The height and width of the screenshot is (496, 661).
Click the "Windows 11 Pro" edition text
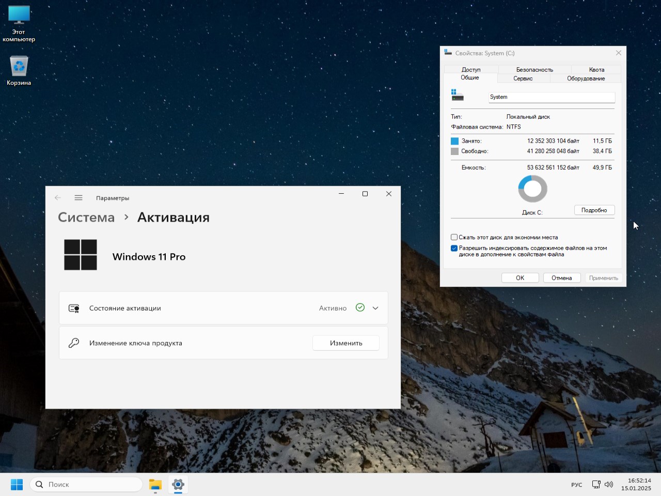[x=149, y=257]
